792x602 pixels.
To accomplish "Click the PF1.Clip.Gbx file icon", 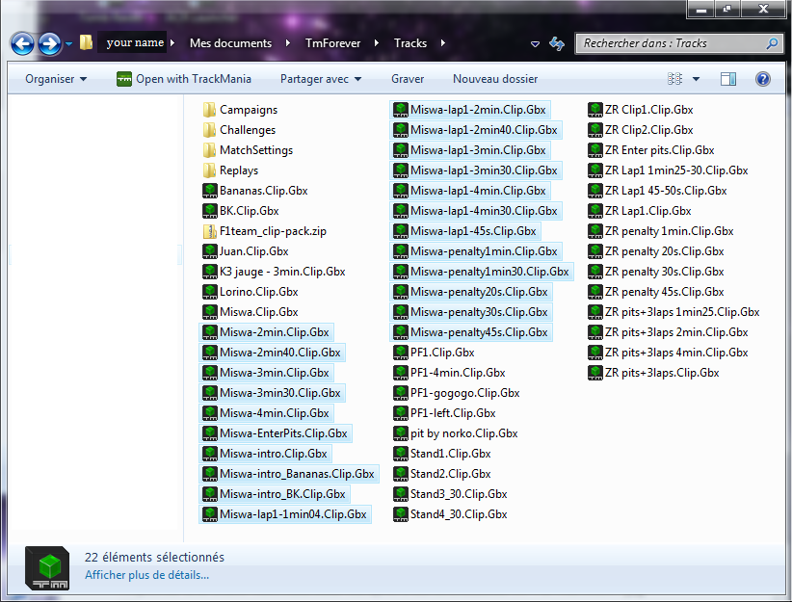I will point(401,352).
